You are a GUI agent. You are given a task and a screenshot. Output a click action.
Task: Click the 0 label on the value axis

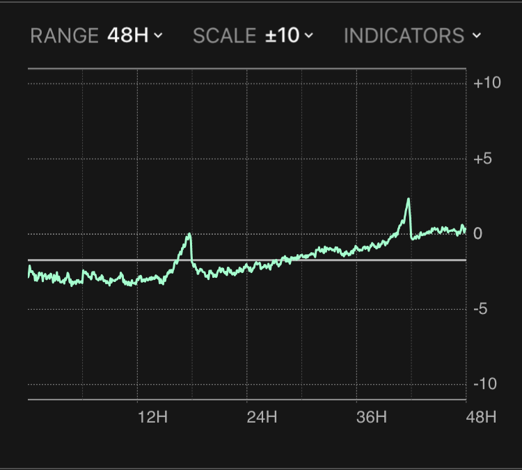478,234
